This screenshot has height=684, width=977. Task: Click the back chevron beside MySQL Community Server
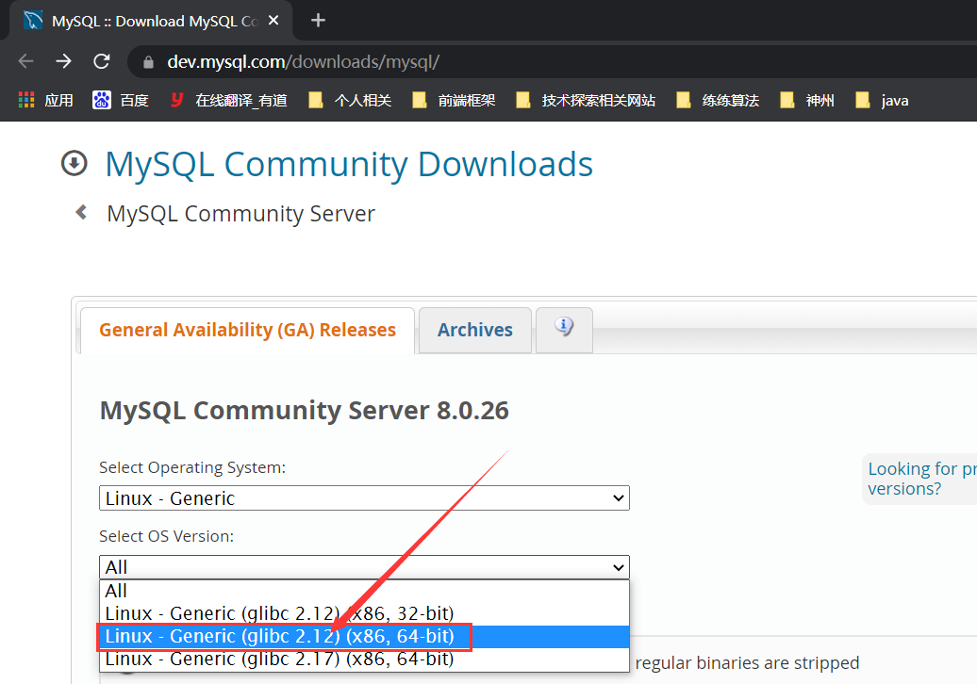click(x=80, y=212)
